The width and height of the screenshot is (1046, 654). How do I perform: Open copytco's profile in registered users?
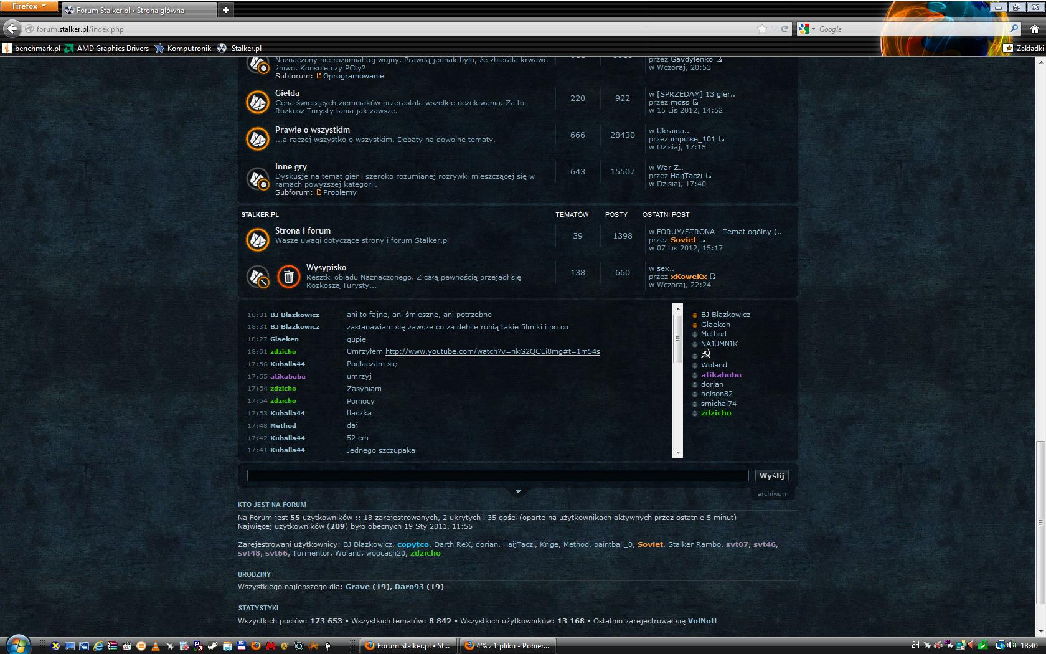point(413,544)
